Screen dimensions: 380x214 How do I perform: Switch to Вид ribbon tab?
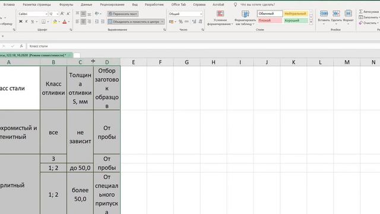[x=135, y=5]
